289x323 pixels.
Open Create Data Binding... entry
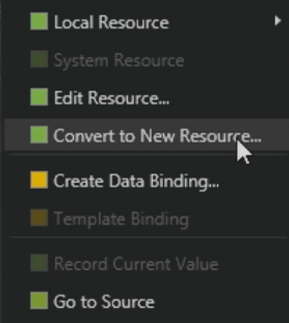[136, 182]
